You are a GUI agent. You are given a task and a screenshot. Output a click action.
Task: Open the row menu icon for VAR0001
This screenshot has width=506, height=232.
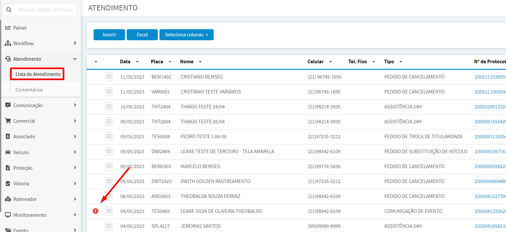pos(109,92)
